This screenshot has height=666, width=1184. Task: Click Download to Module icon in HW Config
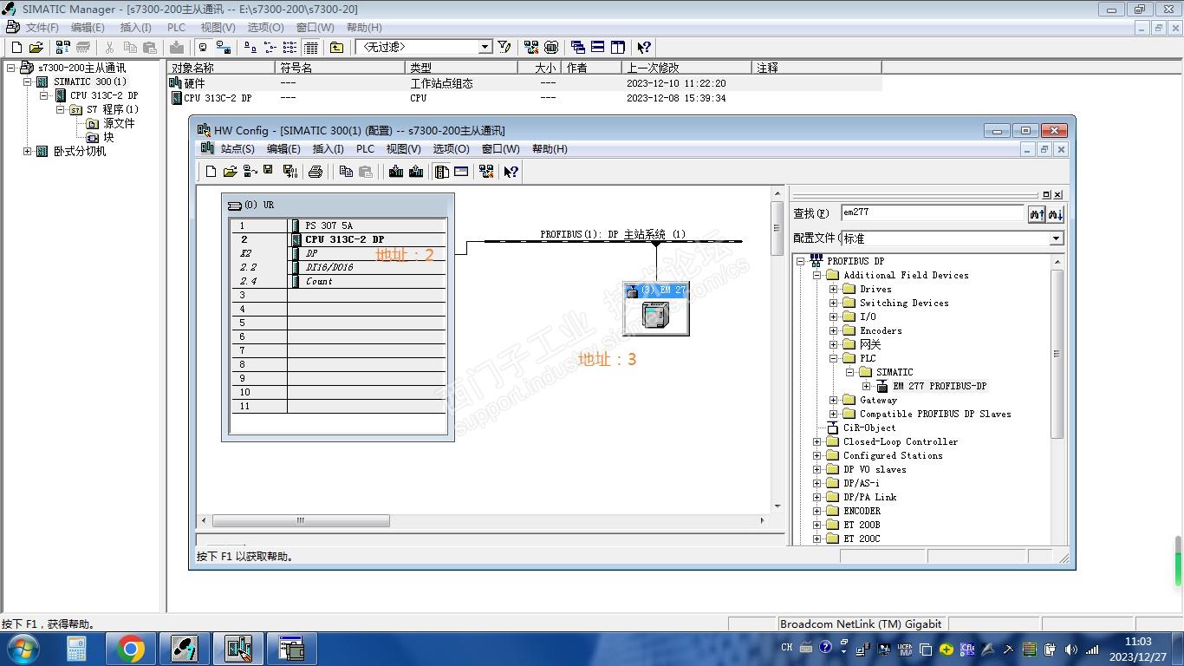(x=396, y=172)
